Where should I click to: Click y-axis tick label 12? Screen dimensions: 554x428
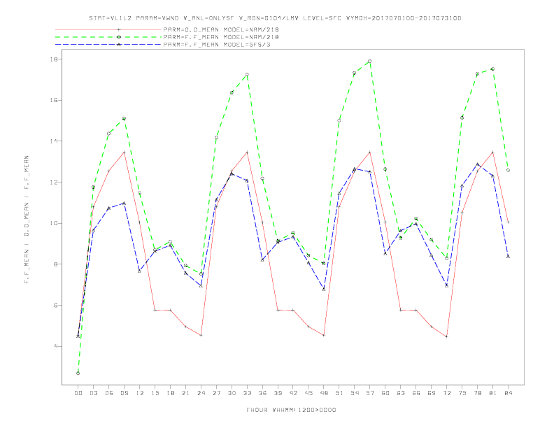click(x=54, y=183)
